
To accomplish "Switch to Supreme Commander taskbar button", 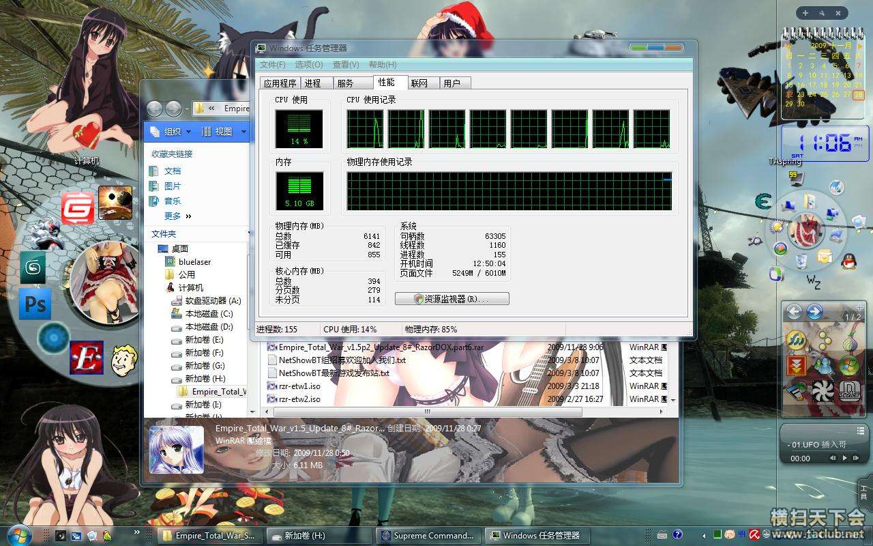I will click(x=427, y=536).
